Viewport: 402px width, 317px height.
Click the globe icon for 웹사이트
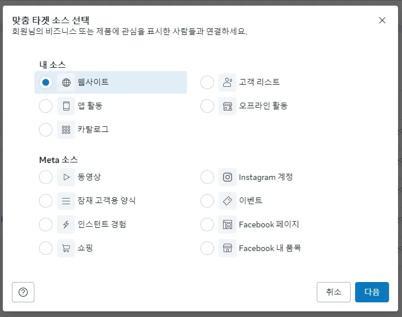click(x=66, y=82)
